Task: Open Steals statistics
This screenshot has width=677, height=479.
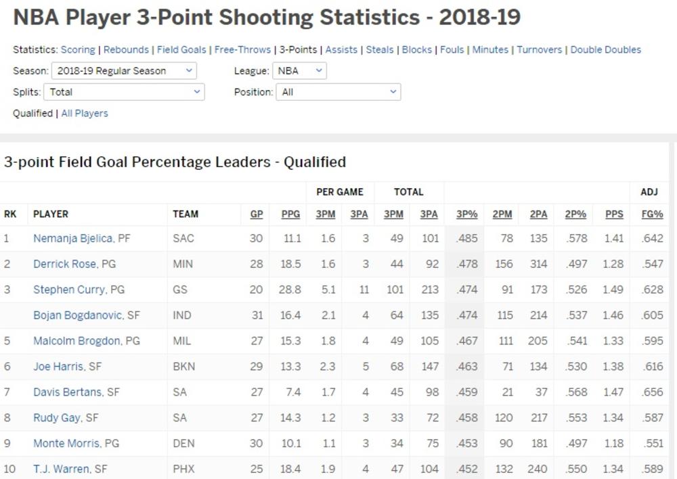Action: tap(379, 49)
